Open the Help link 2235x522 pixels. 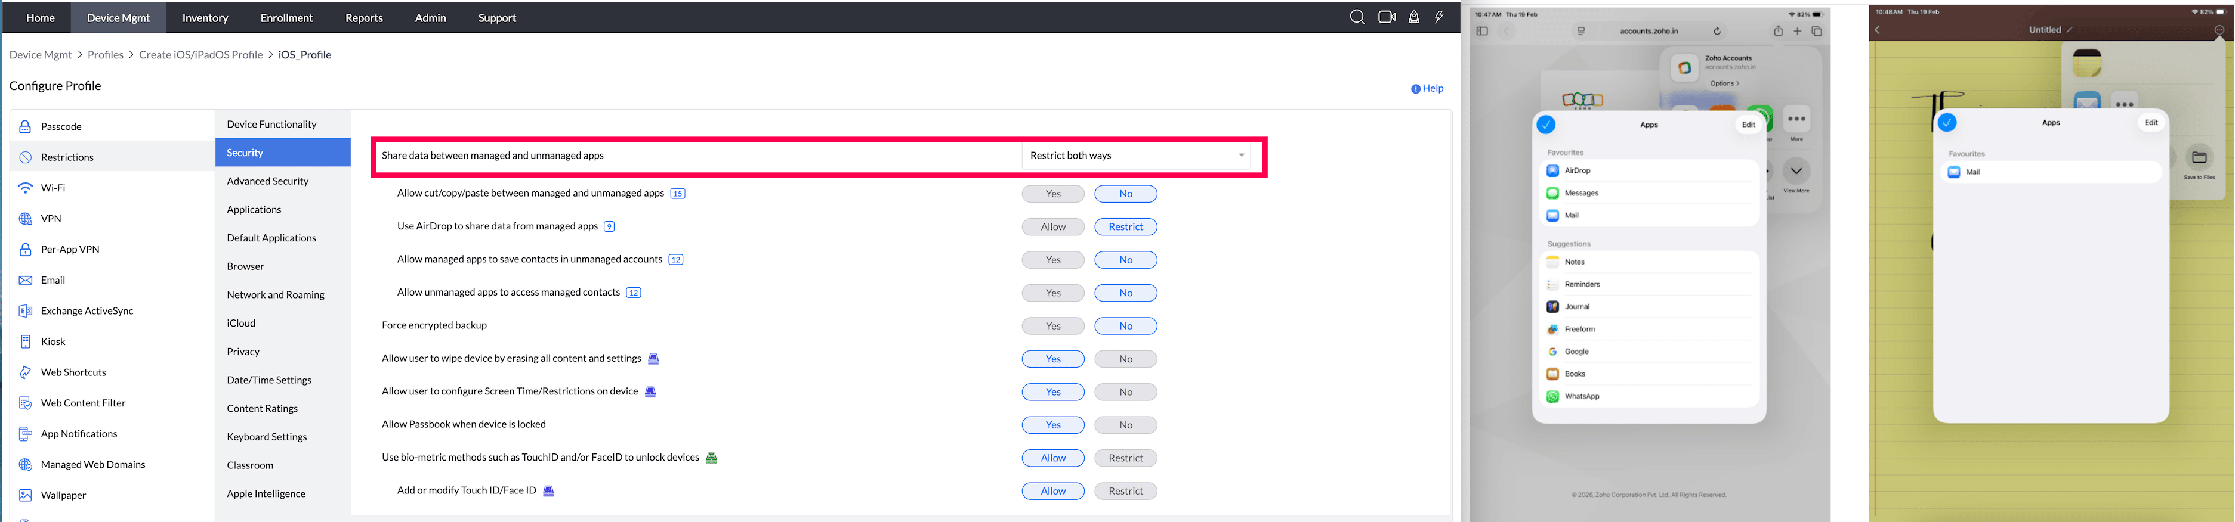coord(1427,88)
